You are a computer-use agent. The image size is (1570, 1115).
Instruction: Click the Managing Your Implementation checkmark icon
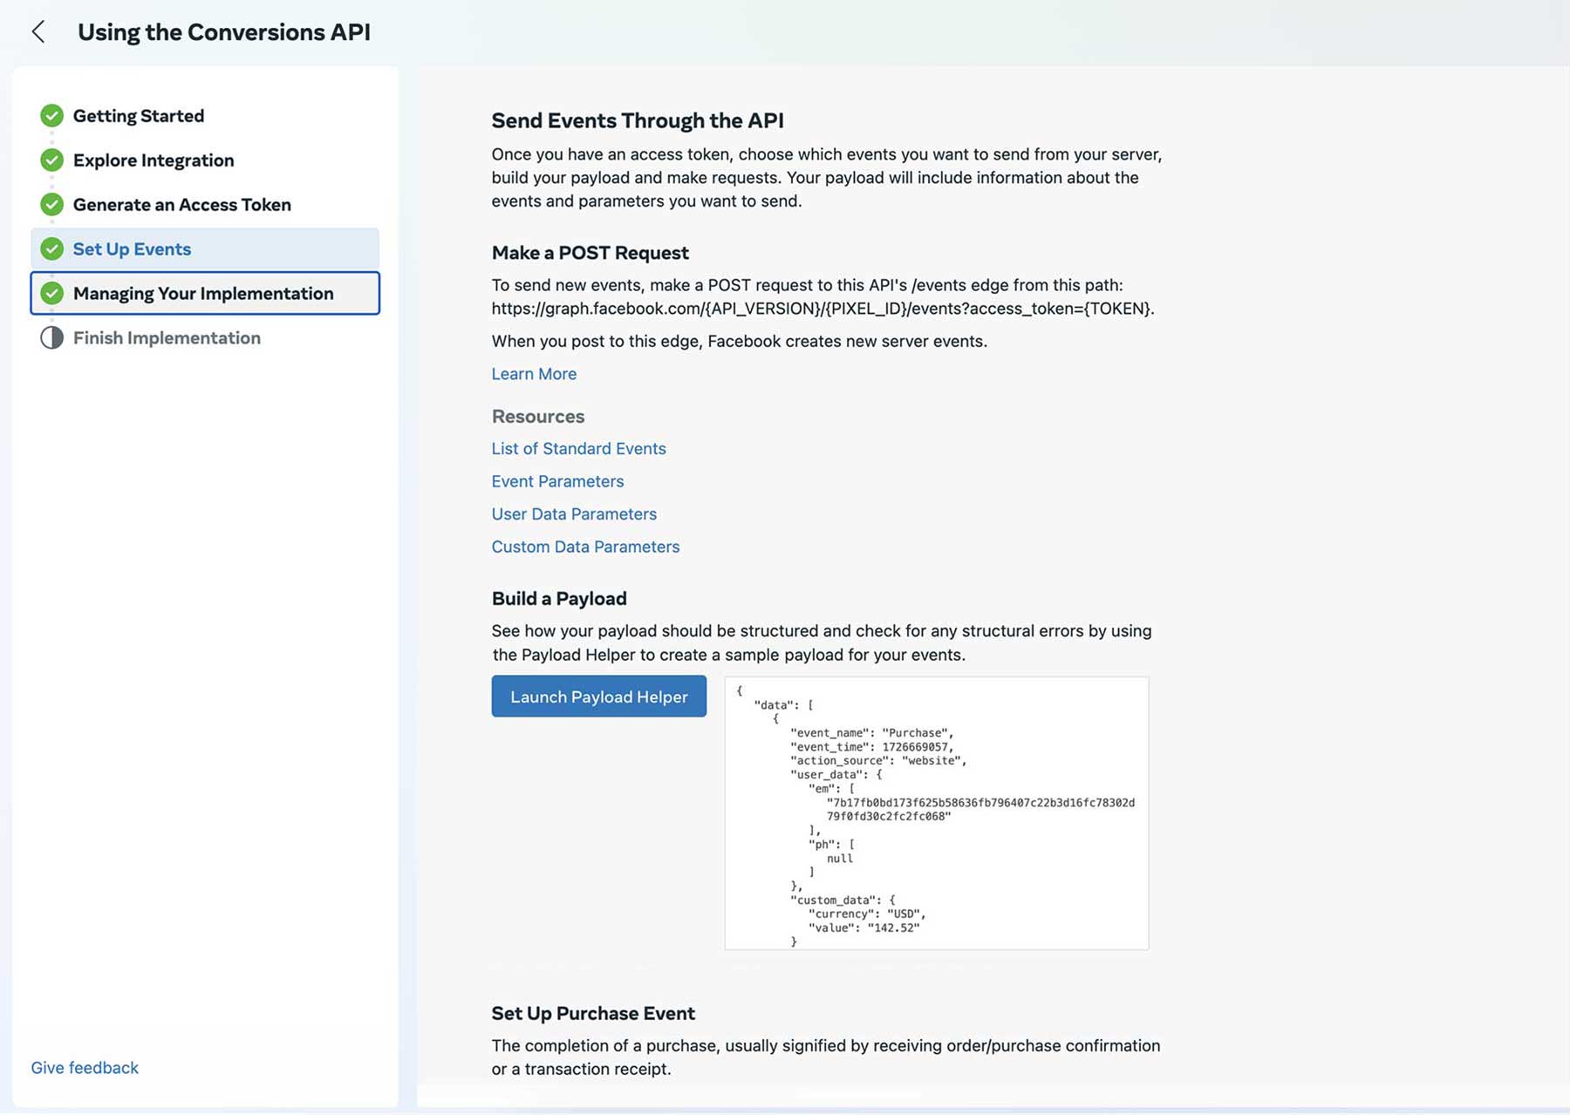point(52,293)
